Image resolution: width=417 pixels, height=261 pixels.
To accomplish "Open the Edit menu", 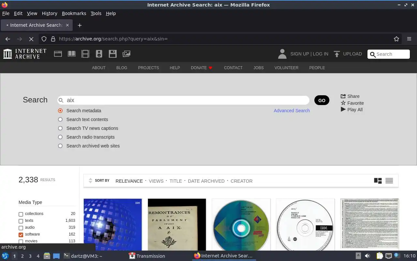I will [18, 13].
